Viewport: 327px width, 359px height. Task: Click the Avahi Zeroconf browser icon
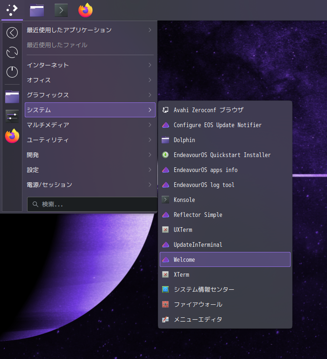click(165, 110)
